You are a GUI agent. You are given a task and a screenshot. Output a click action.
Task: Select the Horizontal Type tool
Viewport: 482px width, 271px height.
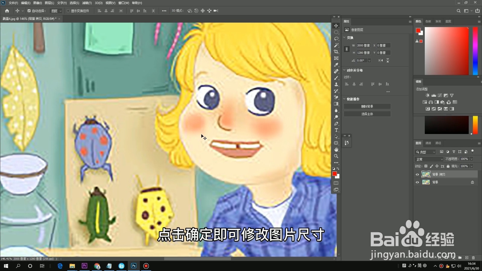click(336, 130)
